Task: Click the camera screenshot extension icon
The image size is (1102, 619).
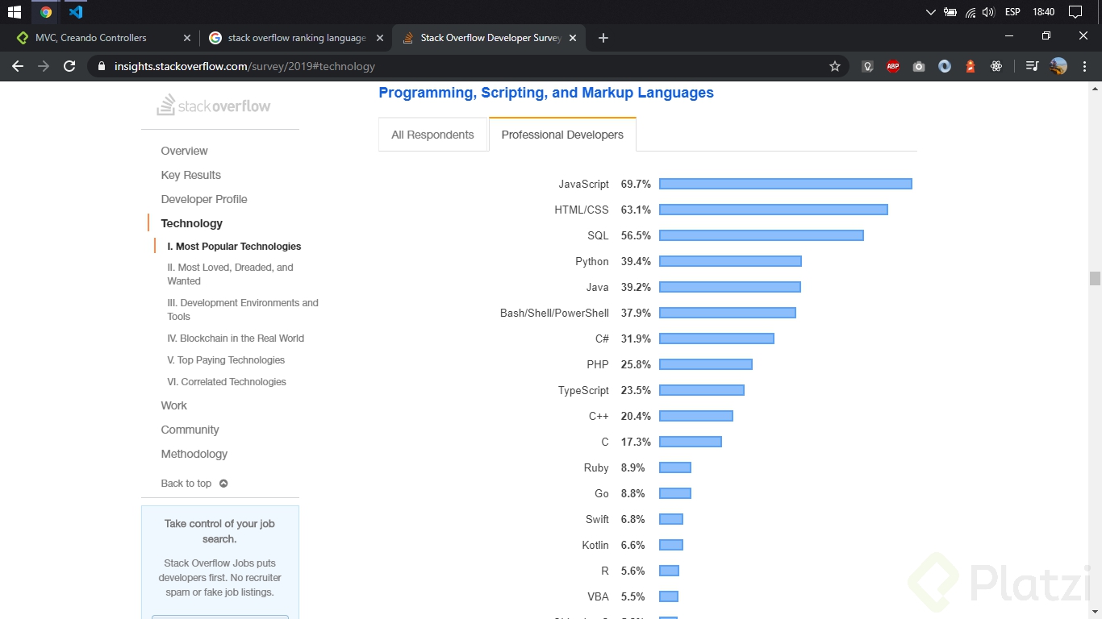Action: (x=919, y=66)
